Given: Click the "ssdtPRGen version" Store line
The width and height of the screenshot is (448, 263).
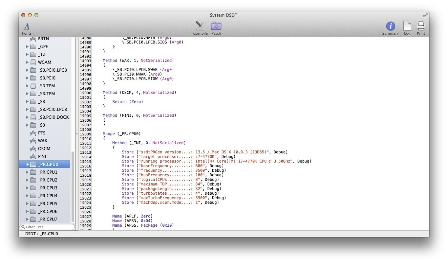Looking at the screenshot, I should click(x=205, y=152).
